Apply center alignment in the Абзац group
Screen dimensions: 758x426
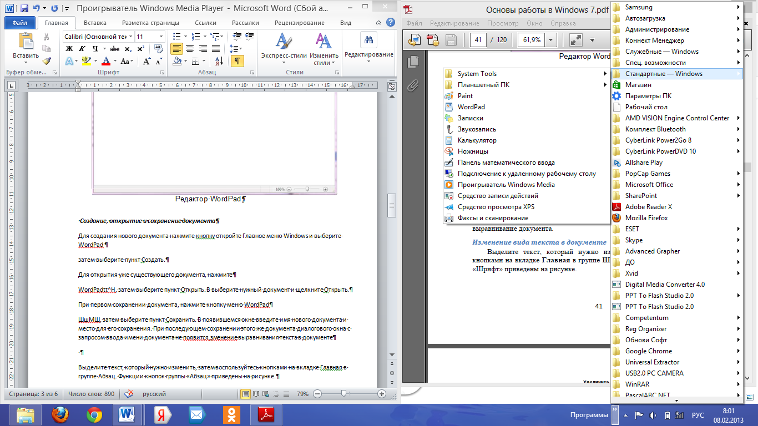(189, 49)
